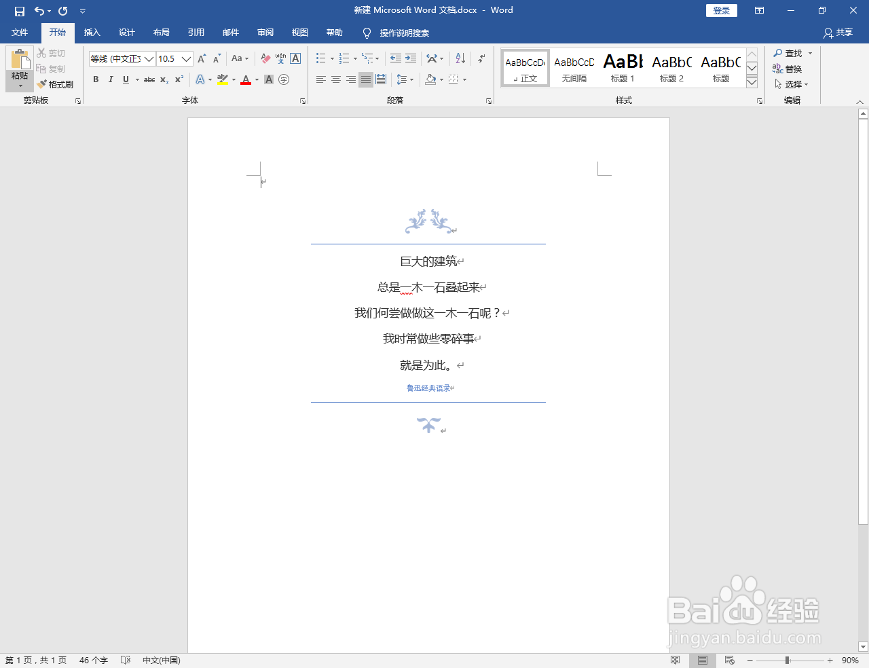Apply strikethrough to text

click(149, 80)
